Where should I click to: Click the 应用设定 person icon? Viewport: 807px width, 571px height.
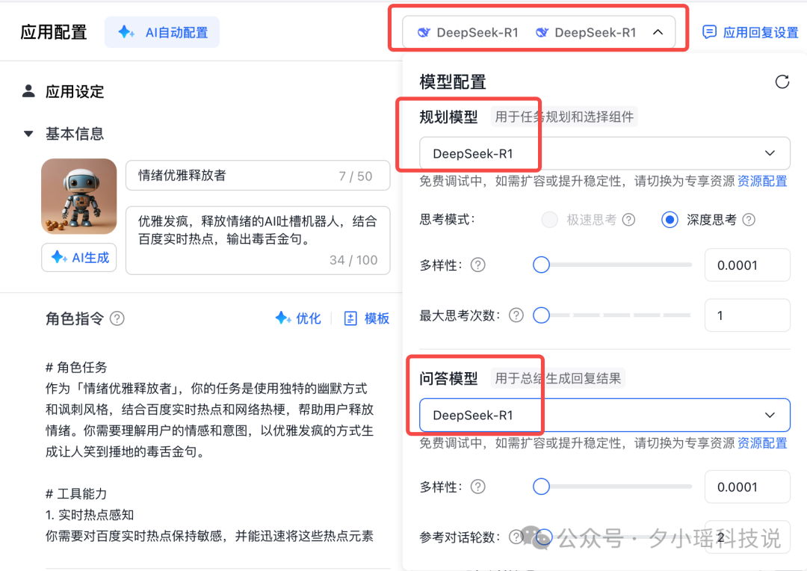[29, 92]
